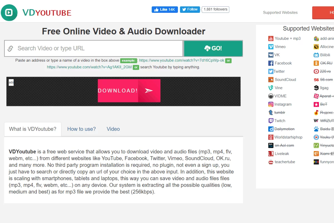This screenshot has width=334, height=223.
Task: Click the Yinyueta website link text
Action: pyautogui.click(x=327, y=145)
